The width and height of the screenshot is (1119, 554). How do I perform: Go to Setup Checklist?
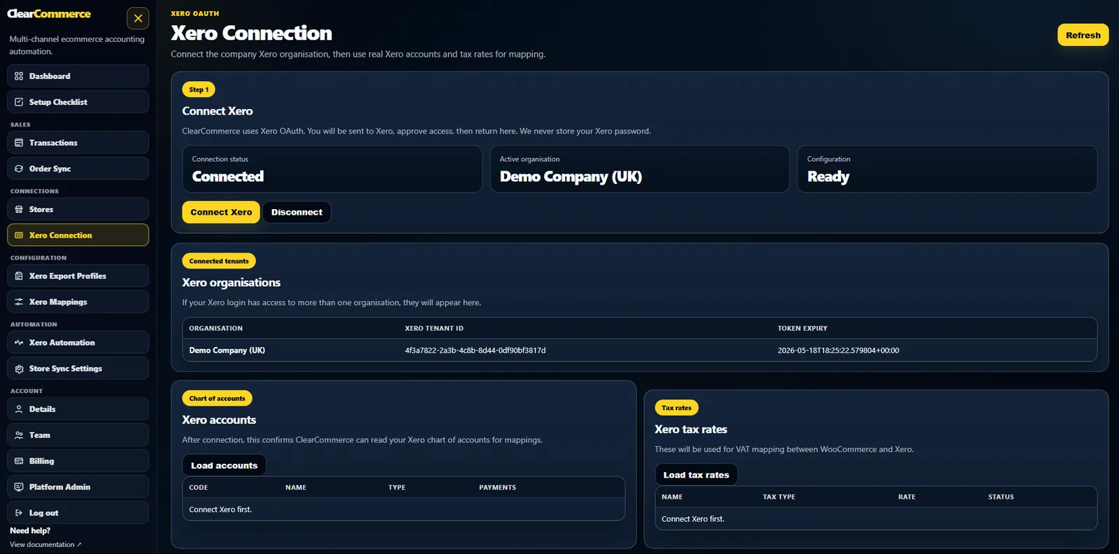click(78, 102)
